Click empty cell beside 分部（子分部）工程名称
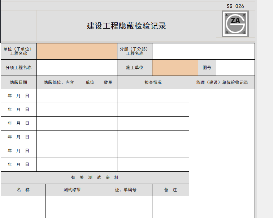The image size is (273, 218). click(x=203, y=51)
